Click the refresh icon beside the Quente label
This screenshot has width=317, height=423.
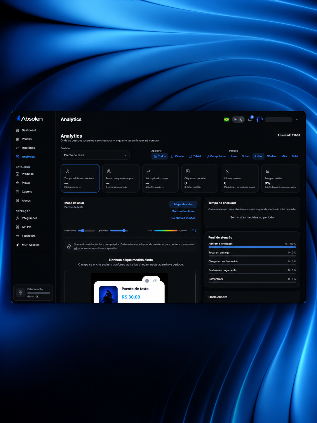(x=194, y=230)
